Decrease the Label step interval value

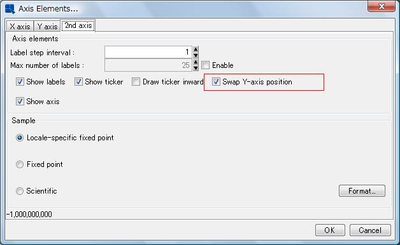(x=196, y=55)
